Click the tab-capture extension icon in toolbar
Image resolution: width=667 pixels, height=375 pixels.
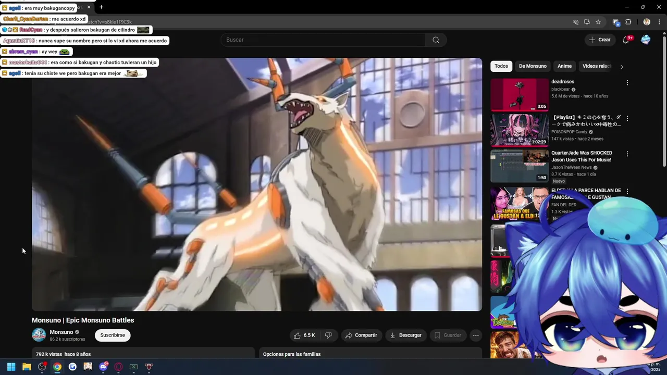pyautogui.click(x=616, y=22)
